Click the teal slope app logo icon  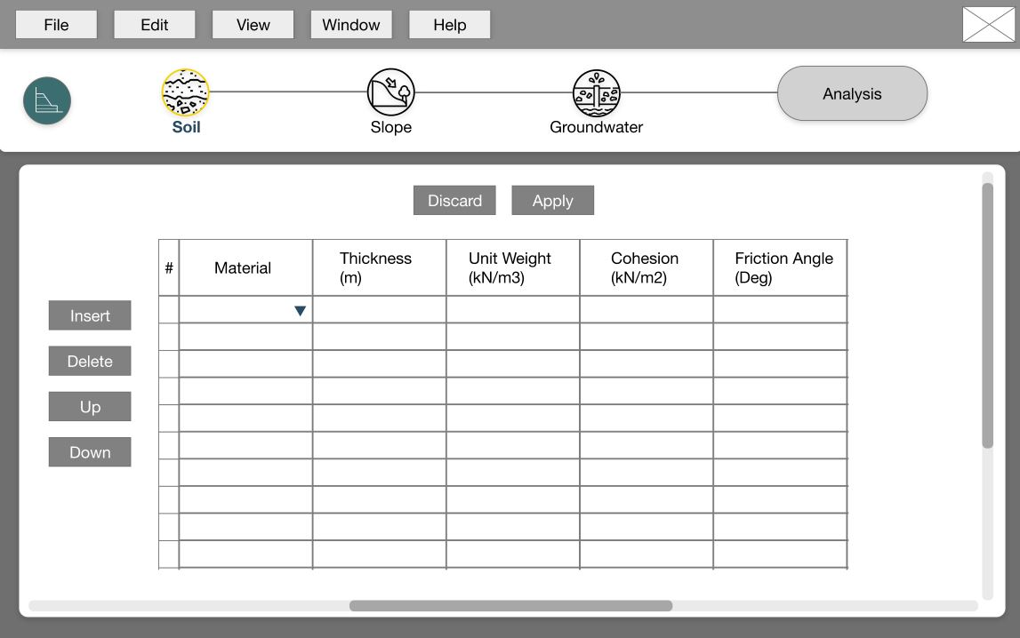pyautogui.click(x=47, y=100)
